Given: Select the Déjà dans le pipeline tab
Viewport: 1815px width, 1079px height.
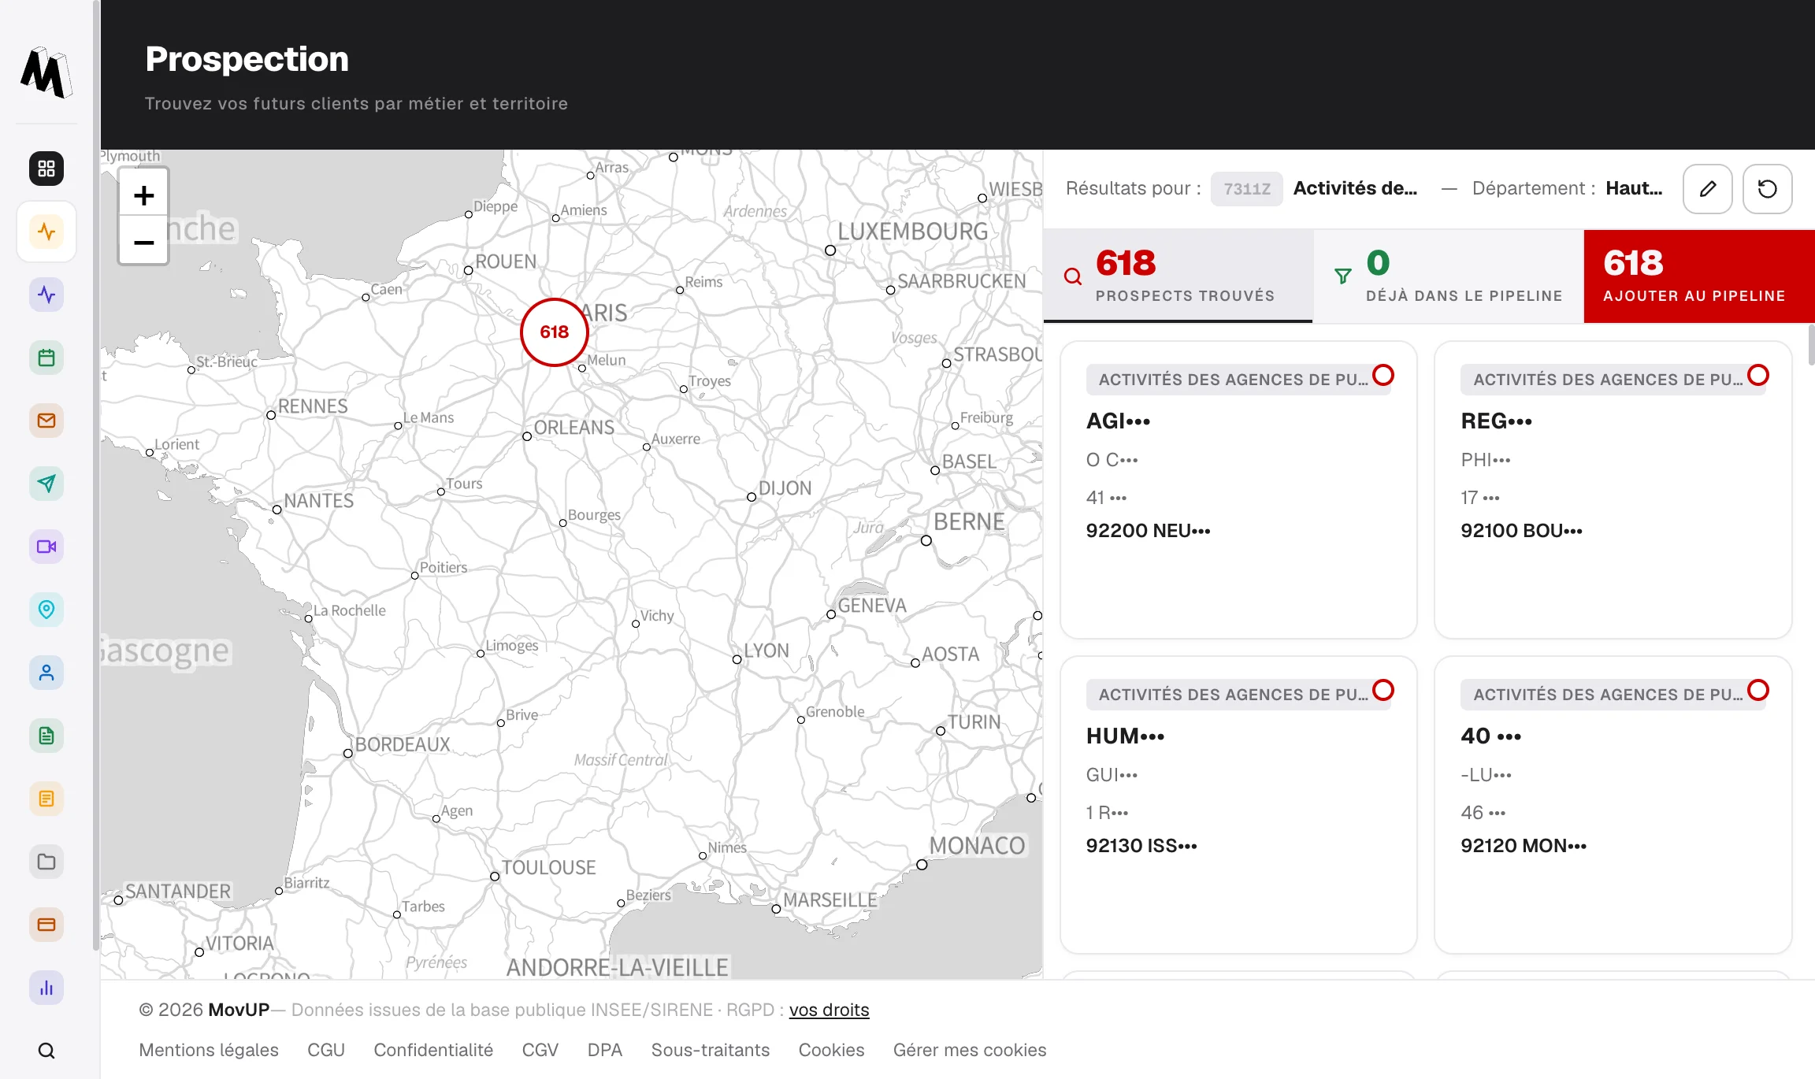Looking at the screenshot, I should [x=1448, y=276].
